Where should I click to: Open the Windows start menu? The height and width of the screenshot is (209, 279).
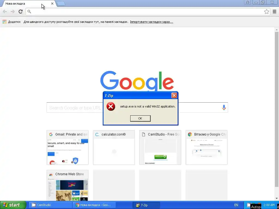pos(13,205)
